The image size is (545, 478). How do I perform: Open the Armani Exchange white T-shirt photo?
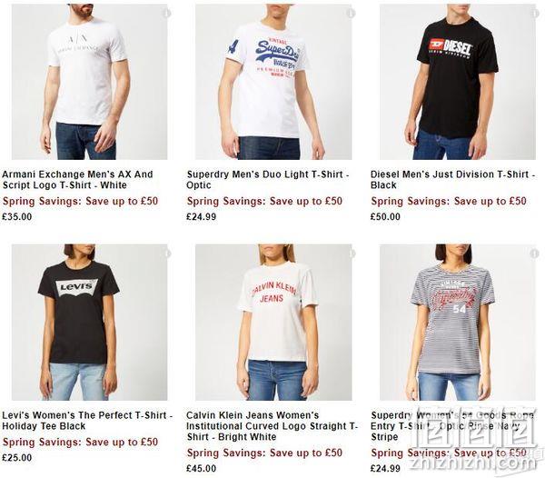tap(89, 82)
